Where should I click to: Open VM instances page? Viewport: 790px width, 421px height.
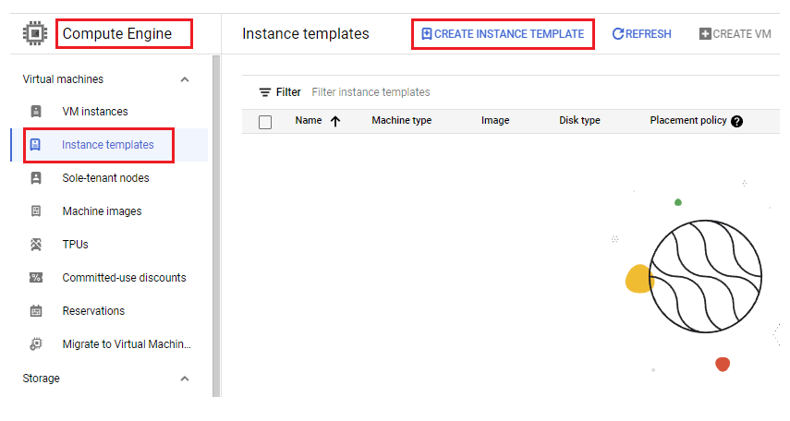tap(95, 112)
